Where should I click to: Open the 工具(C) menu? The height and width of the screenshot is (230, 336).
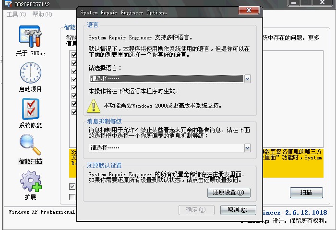(x=16, y=14)
